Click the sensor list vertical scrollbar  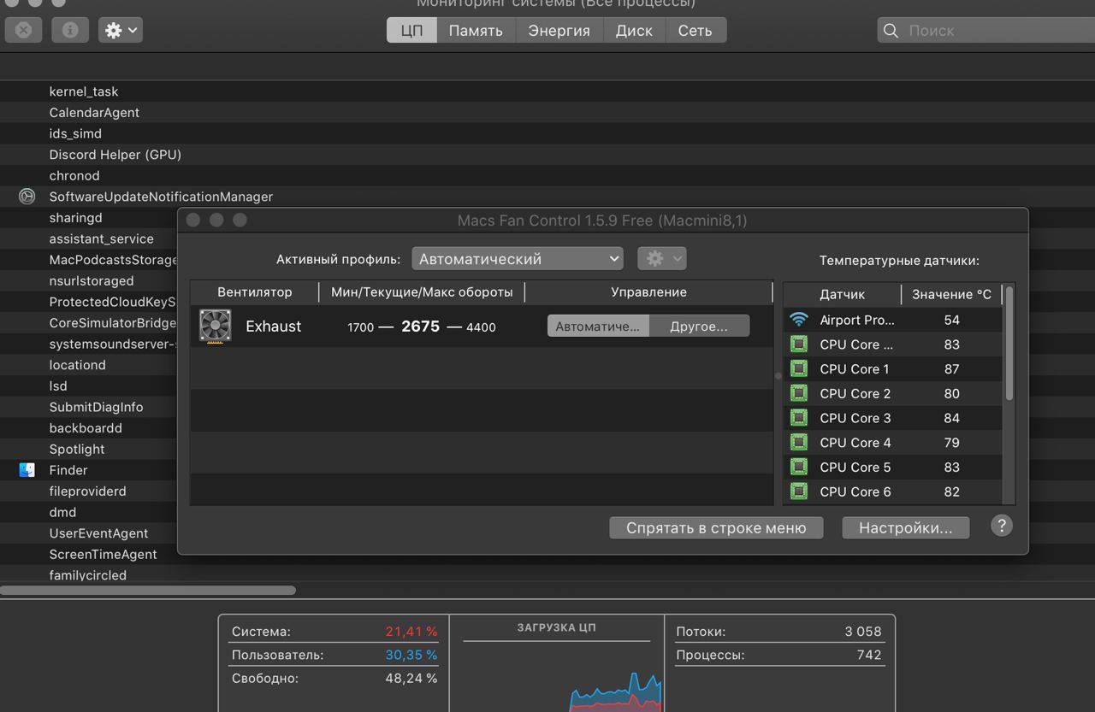(1009, 344)
